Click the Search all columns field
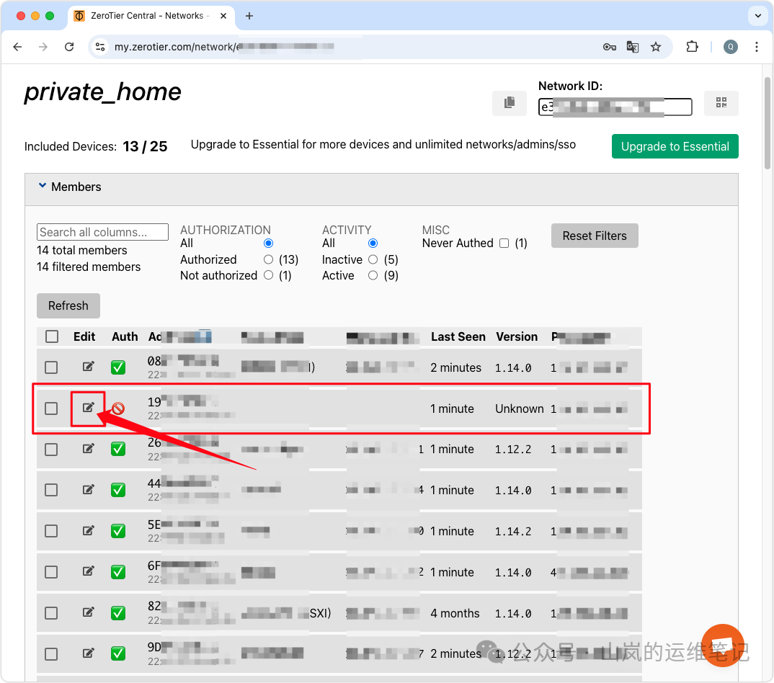This screenshot has height=683, width=774. point(102,232)
